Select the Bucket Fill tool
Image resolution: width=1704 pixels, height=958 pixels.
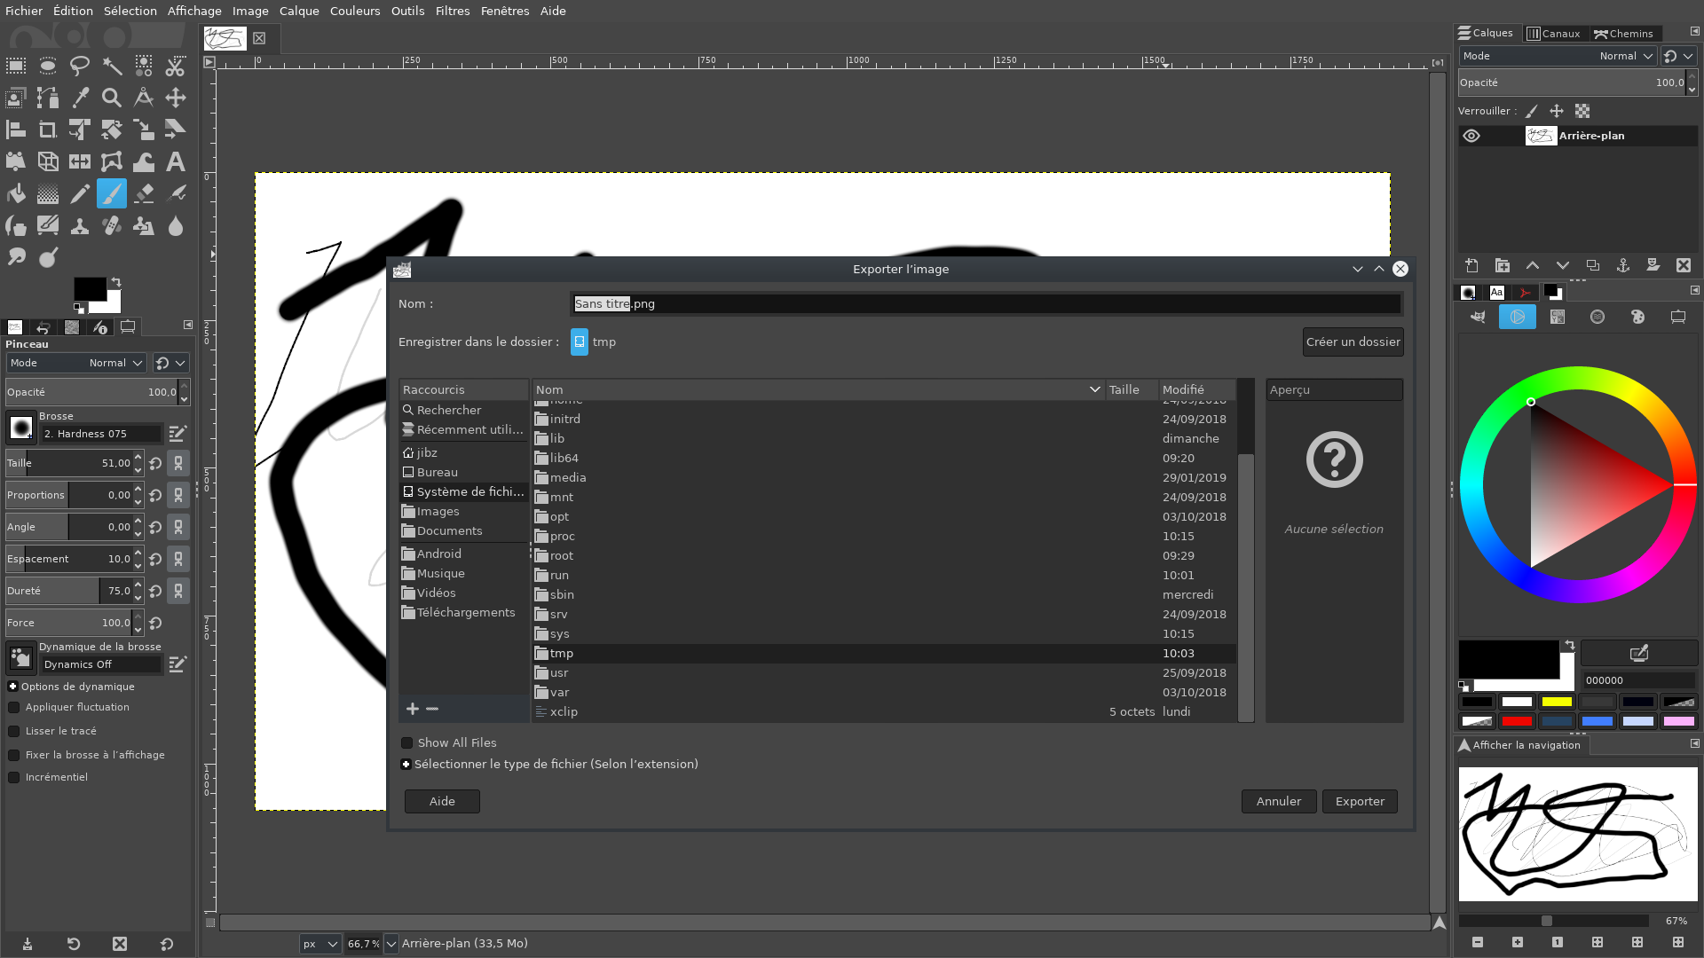(16, 193)
